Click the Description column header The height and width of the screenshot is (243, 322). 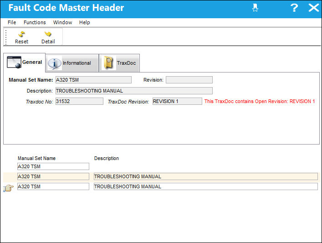[x=107, y=158]
